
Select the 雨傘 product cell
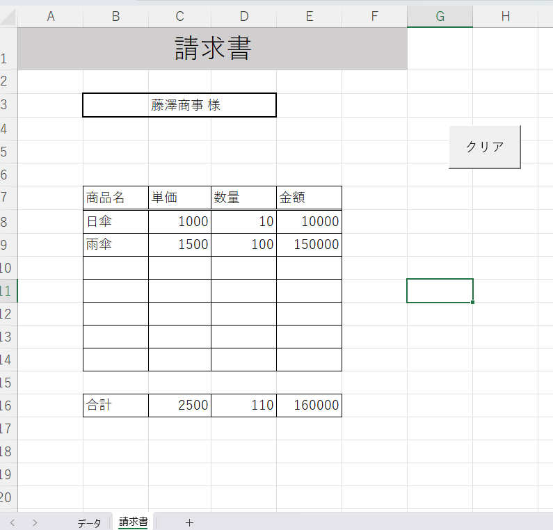pyautogui.click(x=115, y=245)
